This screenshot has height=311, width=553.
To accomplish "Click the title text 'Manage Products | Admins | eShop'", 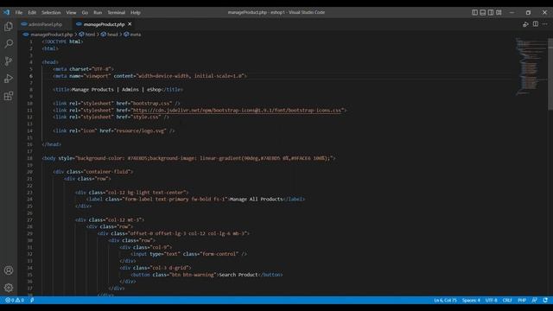I will tap(117, 90).
